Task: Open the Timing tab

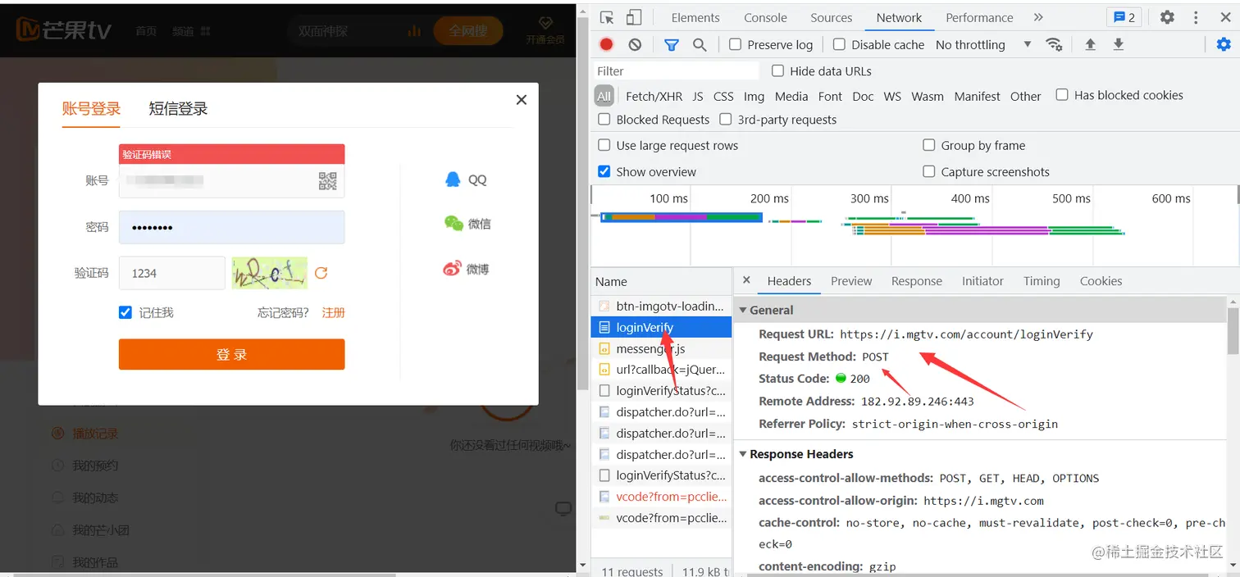Action: (1042, 280)
